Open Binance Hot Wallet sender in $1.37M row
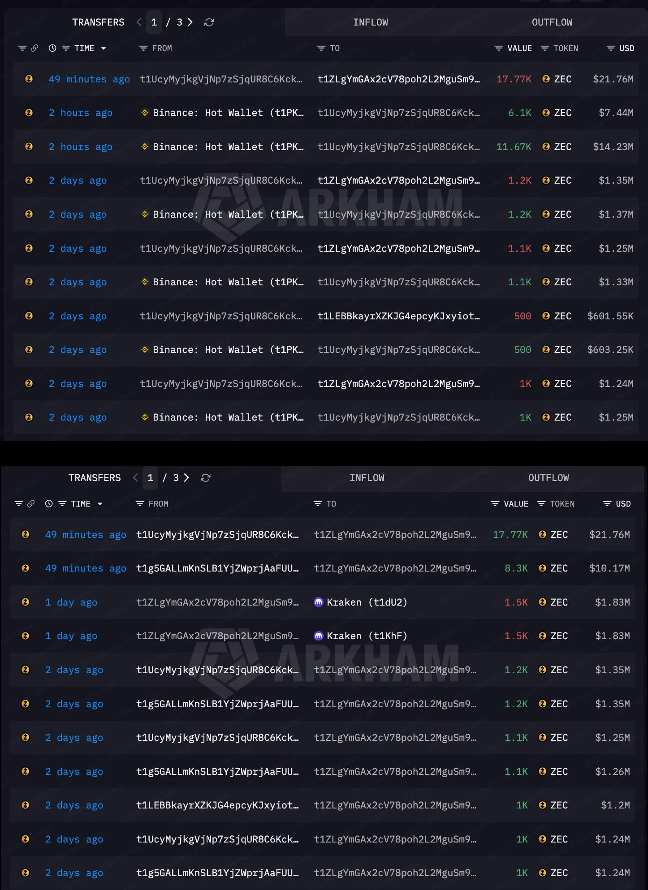 click(x=228, y=214)
